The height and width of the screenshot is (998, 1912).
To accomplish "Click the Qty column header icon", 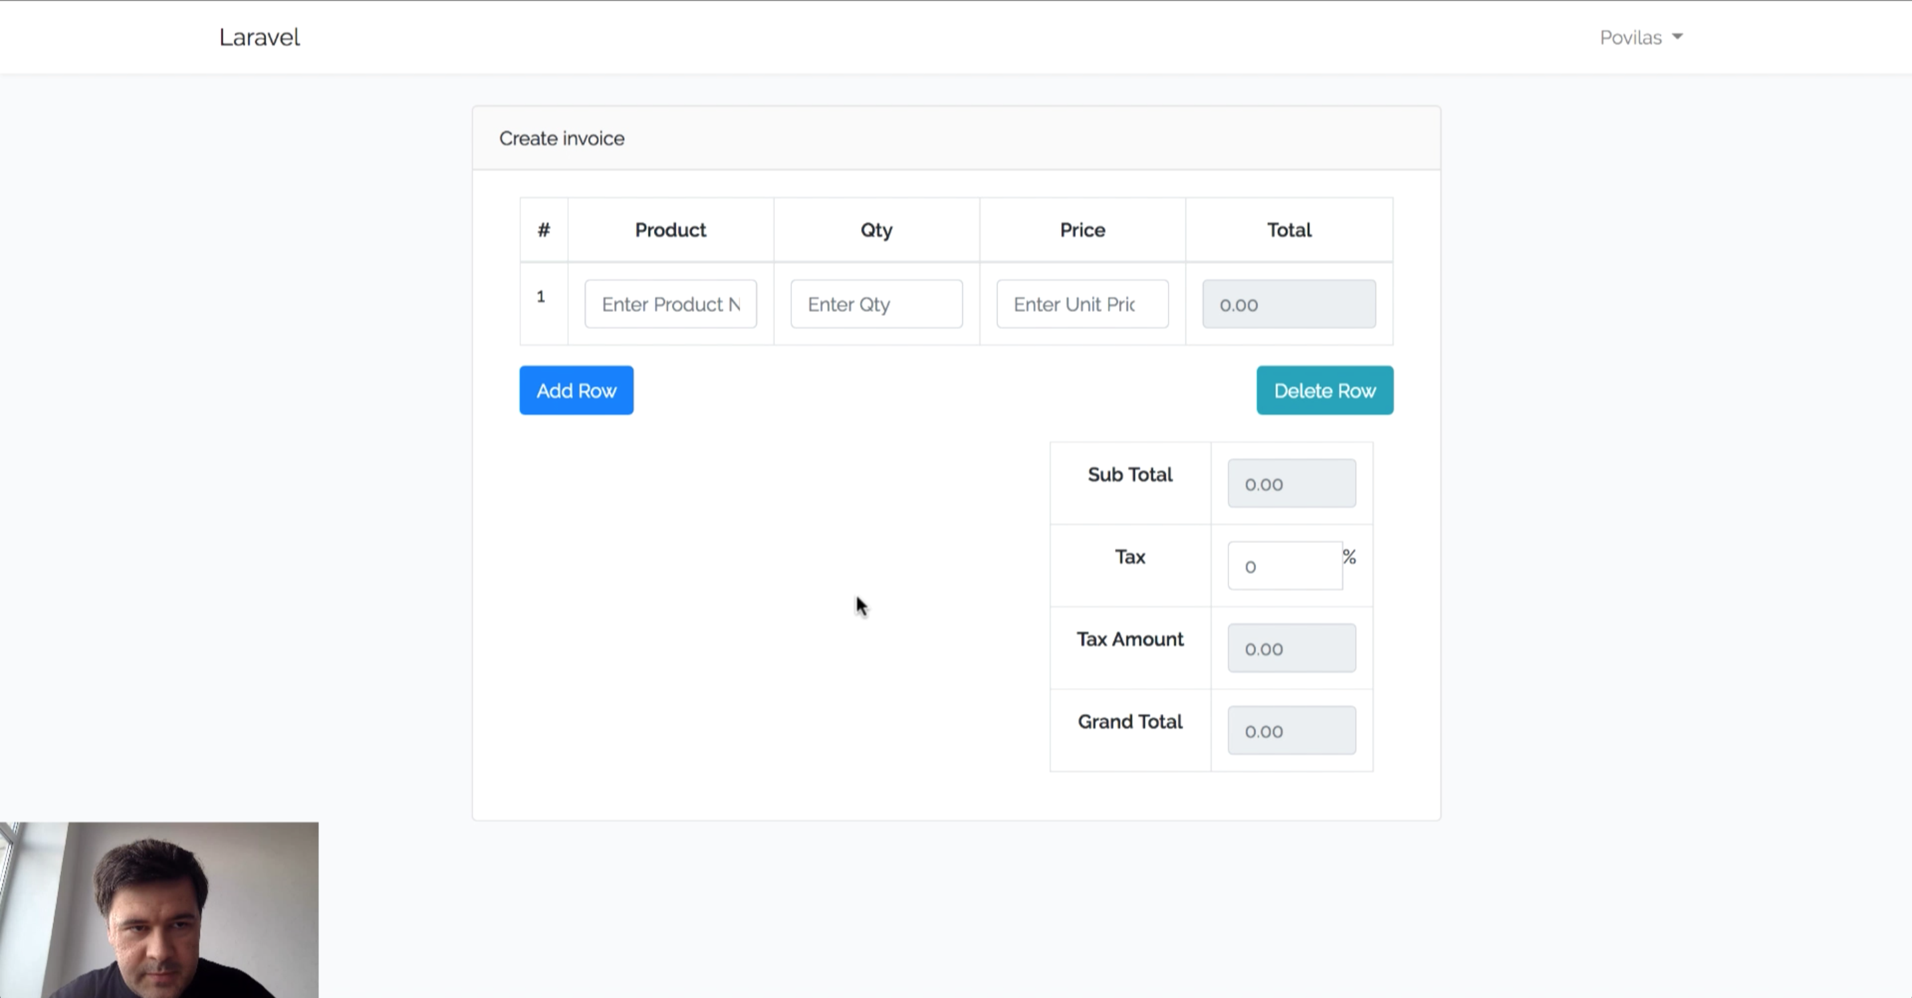I will tap(876, 230).
